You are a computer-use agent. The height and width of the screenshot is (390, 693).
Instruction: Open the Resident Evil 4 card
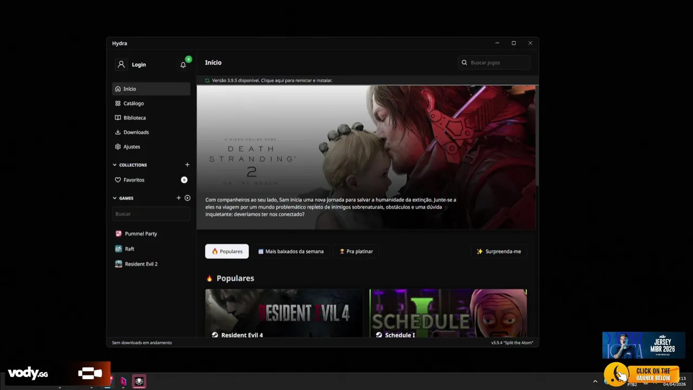[x=284, y=313]
